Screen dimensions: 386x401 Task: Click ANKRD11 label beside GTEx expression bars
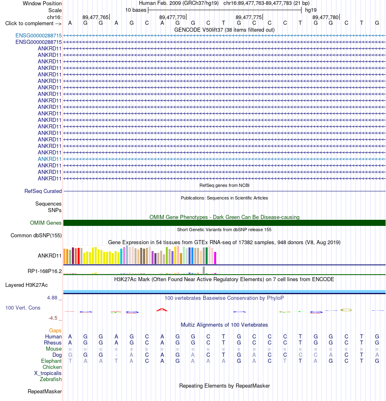(x=50, y=256)
